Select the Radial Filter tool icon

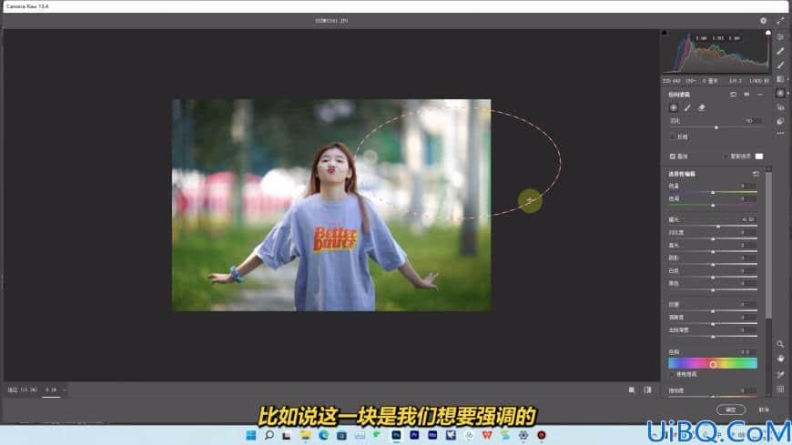tap(780, 94)
